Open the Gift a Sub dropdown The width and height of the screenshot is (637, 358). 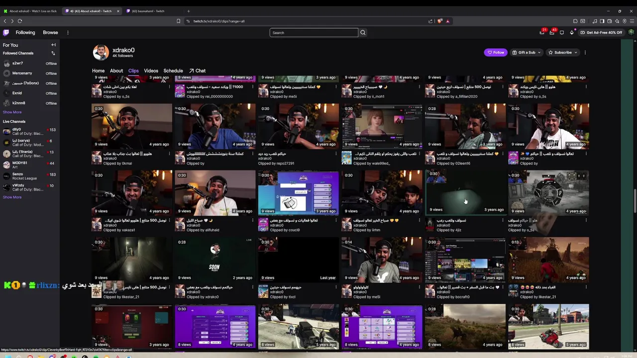coord(526,52)
